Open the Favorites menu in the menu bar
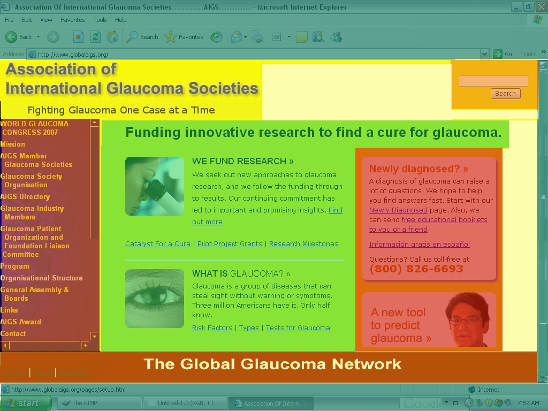Screen dimensions: 548x411 click(72, 20)
